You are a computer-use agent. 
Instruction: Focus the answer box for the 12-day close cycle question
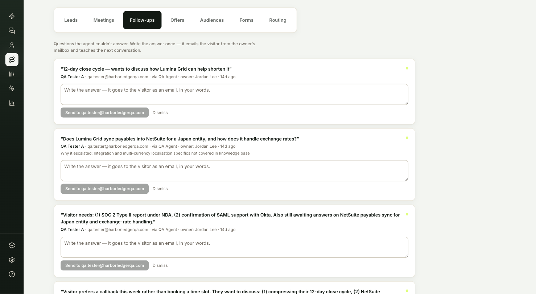[x=234, y=94]
